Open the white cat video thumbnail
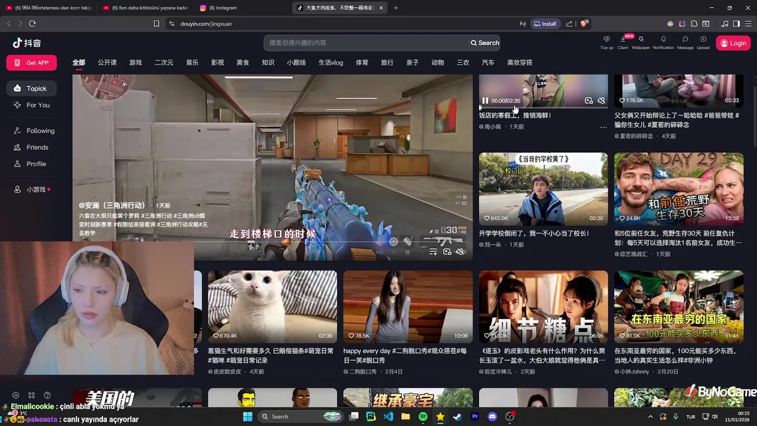Image resolution: width=757 pixels, height=426 pixels. point(273,307)
